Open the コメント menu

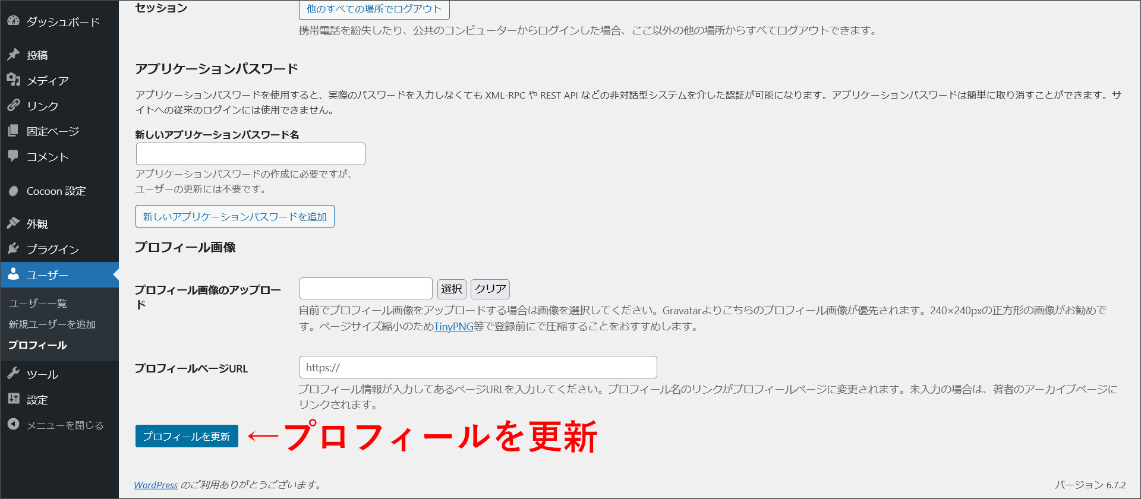[x=59, y=157]
